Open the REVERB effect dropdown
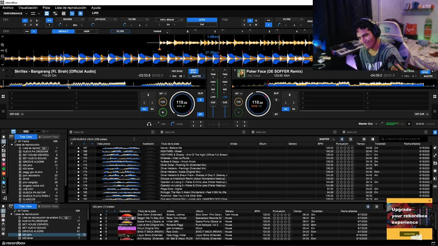Image resolution: width=438 pixels, height=246 pixels. [x=82, y=19]
